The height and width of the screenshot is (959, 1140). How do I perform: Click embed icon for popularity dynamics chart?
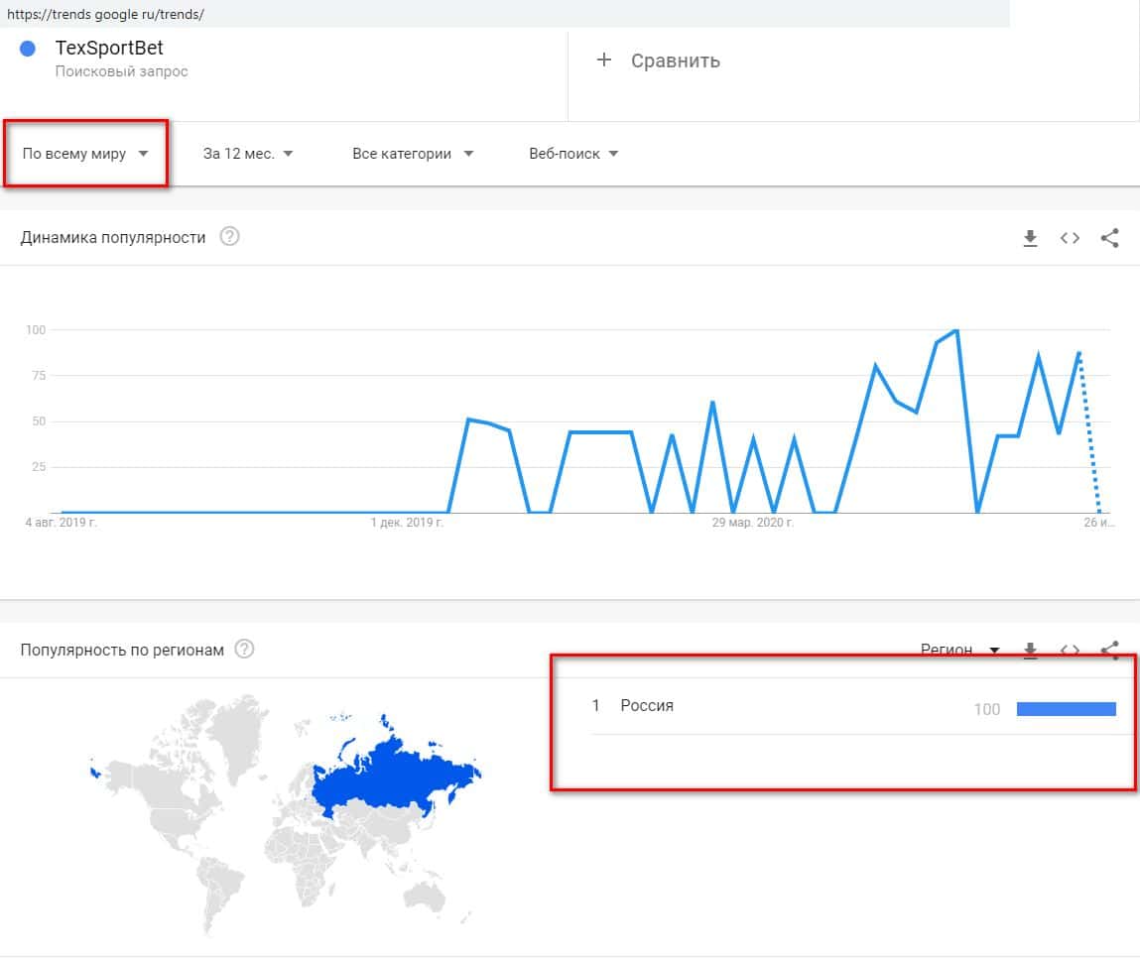tap(1070, 238)
